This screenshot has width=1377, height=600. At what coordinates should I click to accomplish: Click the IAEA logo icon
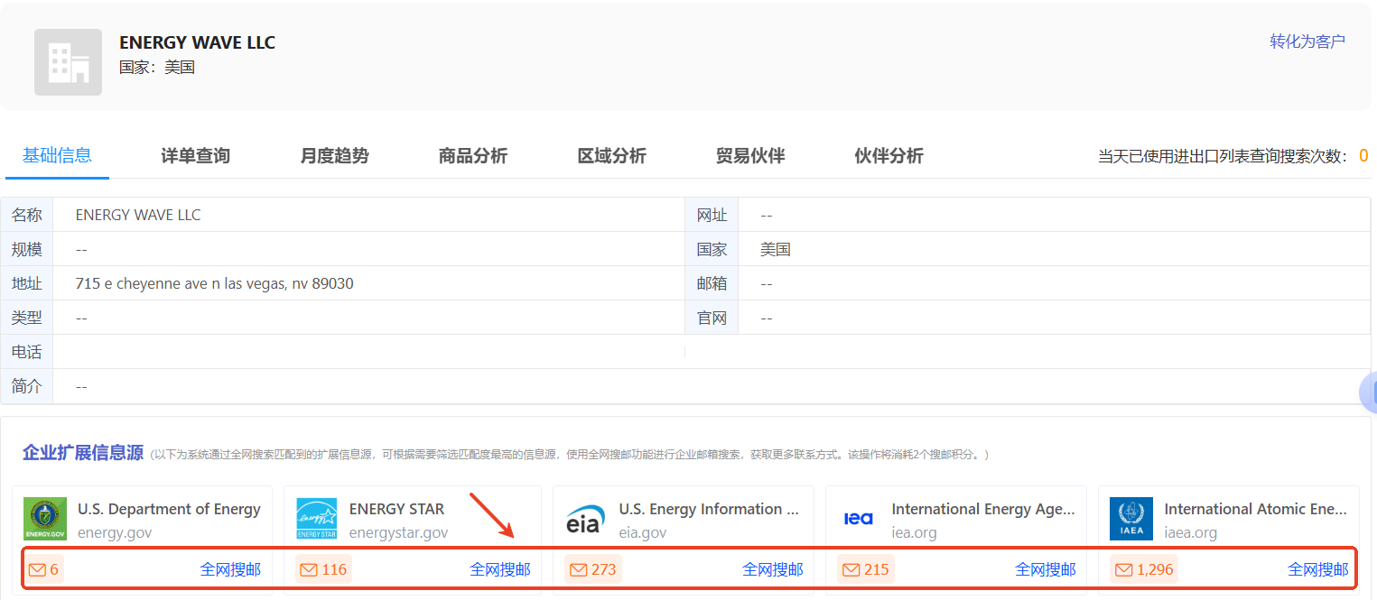(x=1130, y=519)
